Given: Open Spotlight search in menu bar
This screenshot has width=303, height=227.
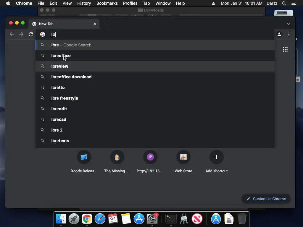Looking at the screenshot, I should click(x=284, y=3).
